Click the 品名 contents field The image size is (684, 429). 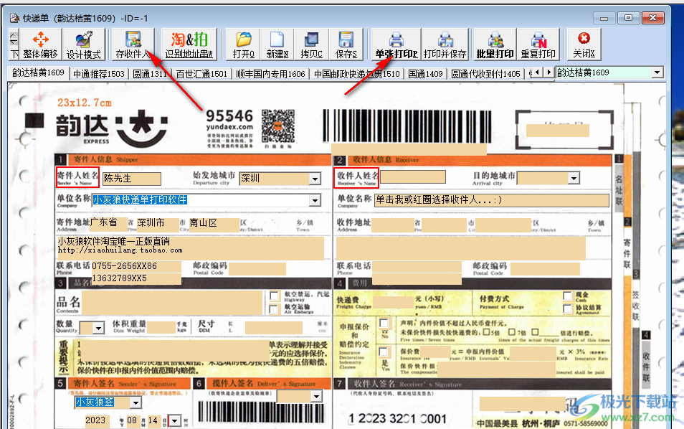point(172,303)
